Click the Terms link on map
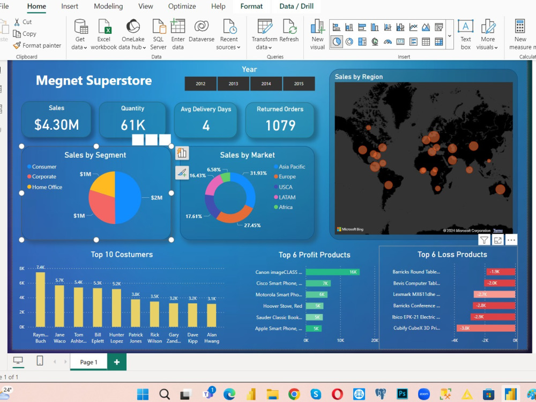Image resolution: width=536 pixels, height=402 pixels. click(x=498, y=230)
